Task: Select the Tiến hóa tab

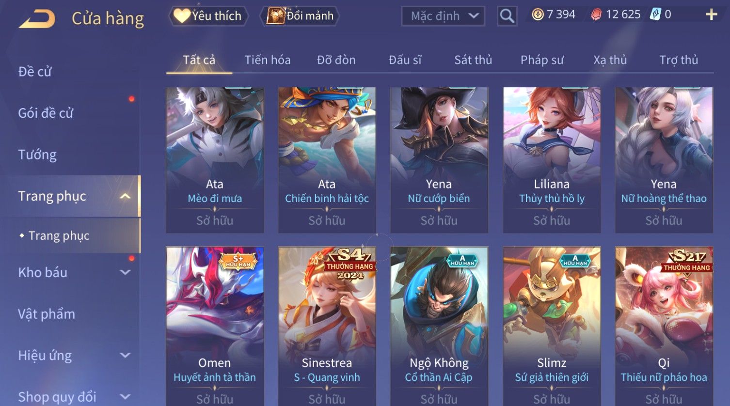Action: point(268,60)
